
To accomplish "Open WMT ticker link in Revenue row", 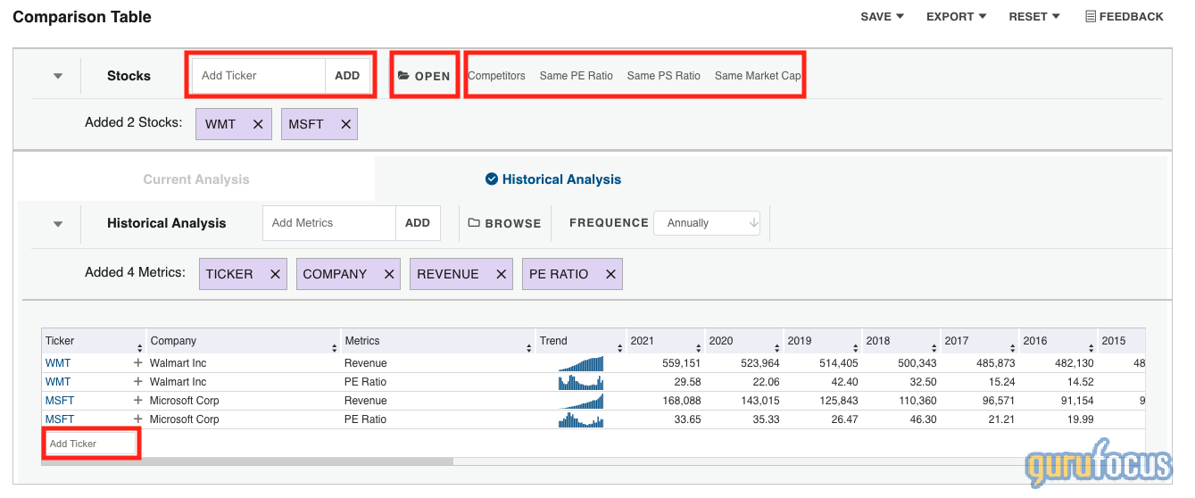I will [58, 363].
